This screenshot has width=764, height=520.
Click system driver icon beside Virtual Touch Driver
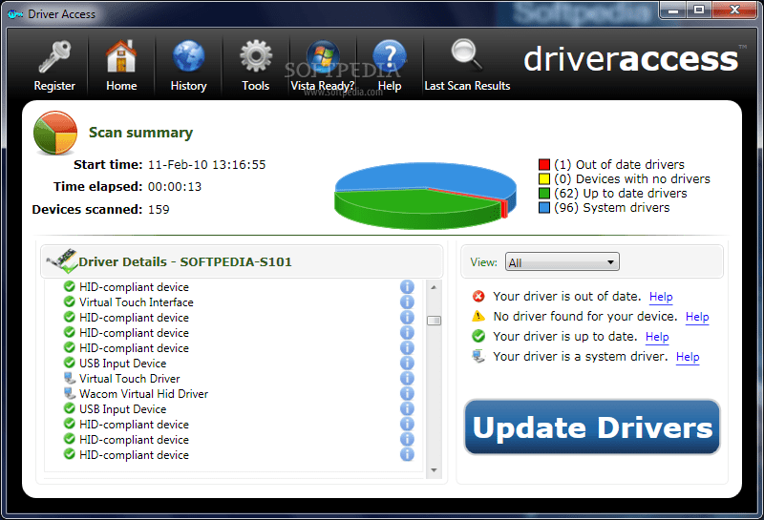[x=69, y=379]
